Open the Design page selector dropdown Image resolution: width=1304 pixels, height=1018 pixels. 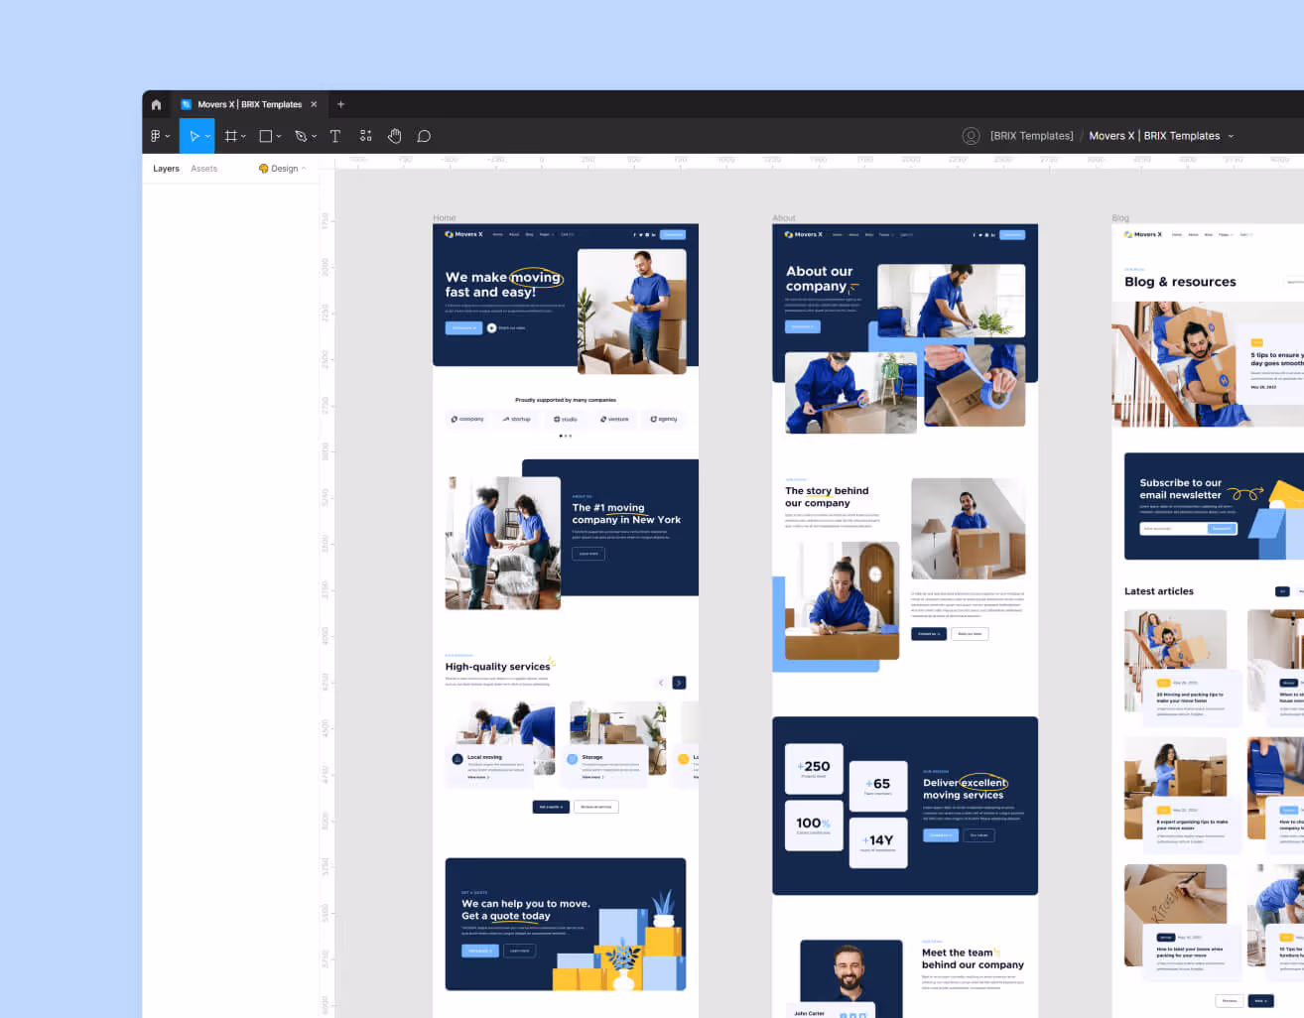coord(283,169)
